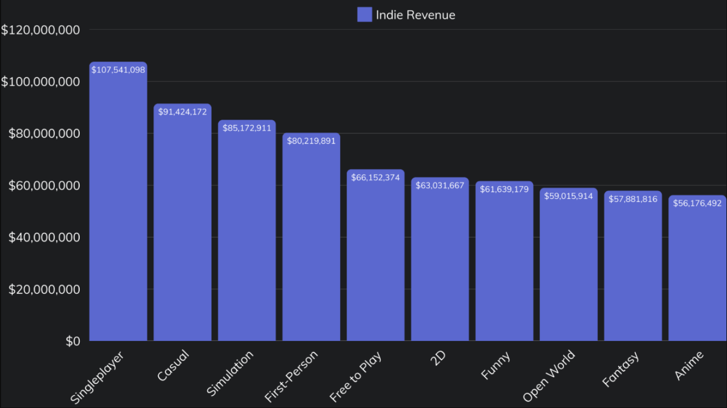Image resolution: width=727 pixels, height=408 pixels.
Task: Select the First-Person bar
Action: pyautogui.click(x=311, y=237)
